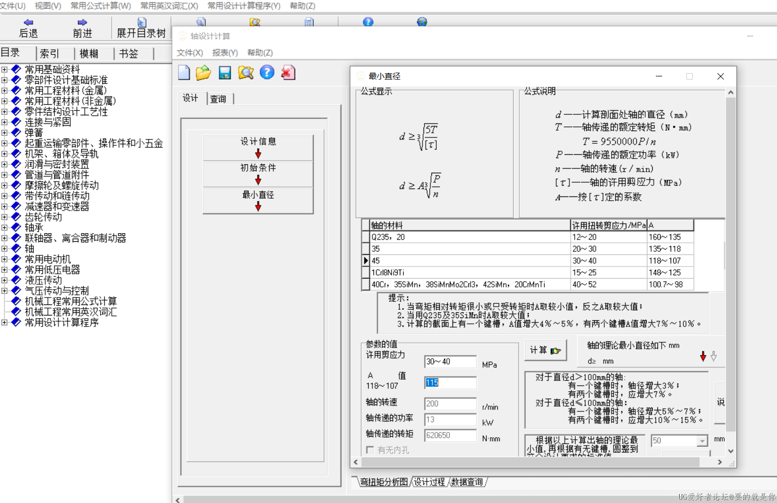
Task: Click the floppy disk save icon
Action: 225,73
